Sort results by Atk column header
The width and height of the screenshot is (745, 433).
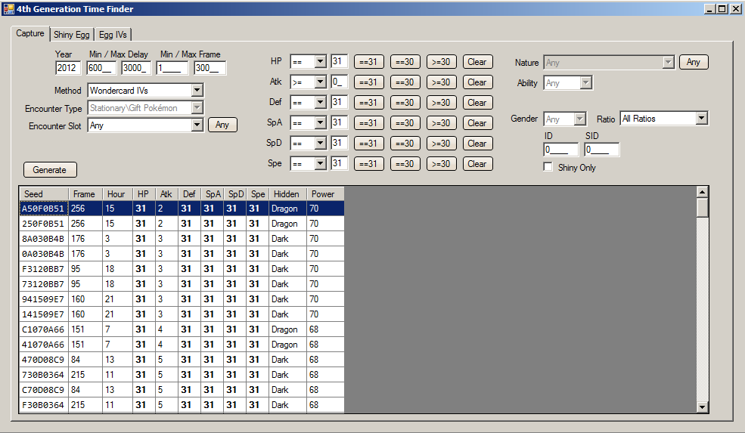click(166, 193)
